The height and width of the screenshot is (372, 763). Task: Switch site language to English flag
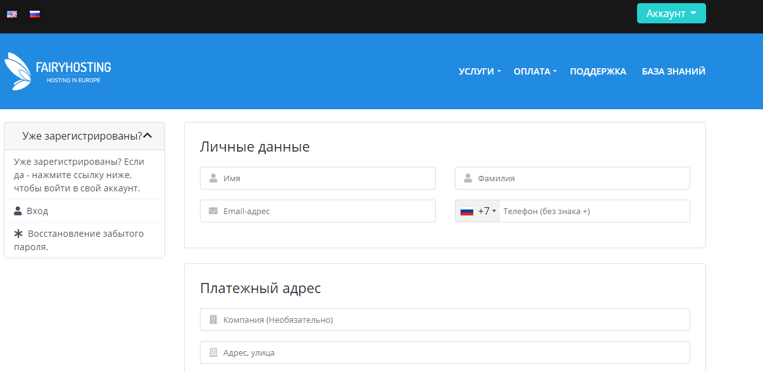pos(12,14)
